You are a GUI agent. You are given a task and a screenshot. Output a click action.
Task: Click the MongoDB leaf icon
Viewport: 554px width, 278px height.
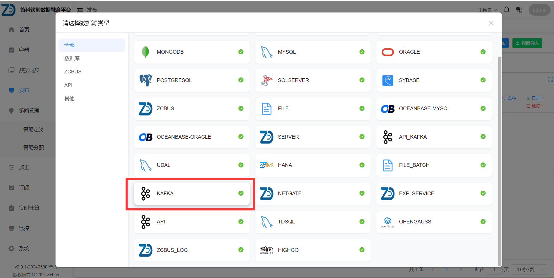point(145,52)
